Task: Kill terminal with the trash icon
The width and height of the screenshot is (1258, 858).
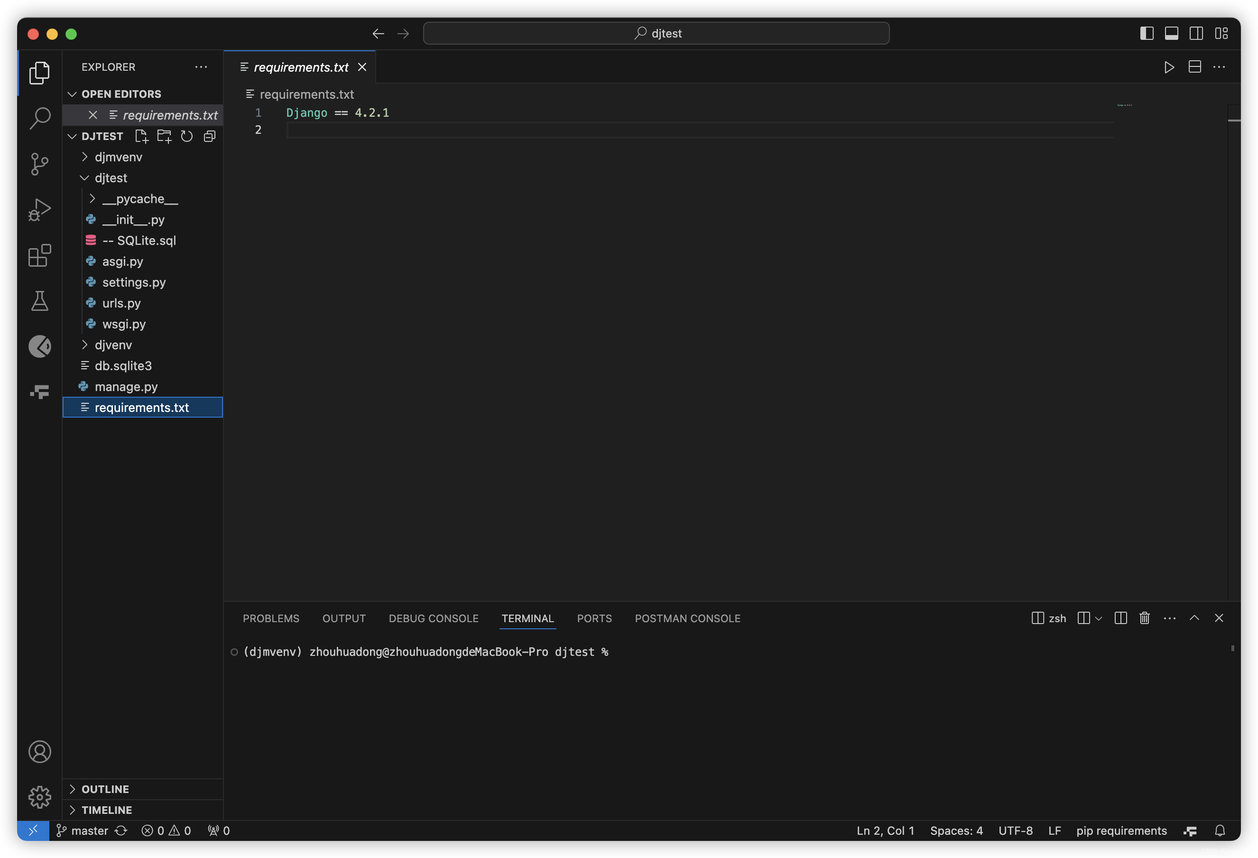Action: [x=1144, y=618]
